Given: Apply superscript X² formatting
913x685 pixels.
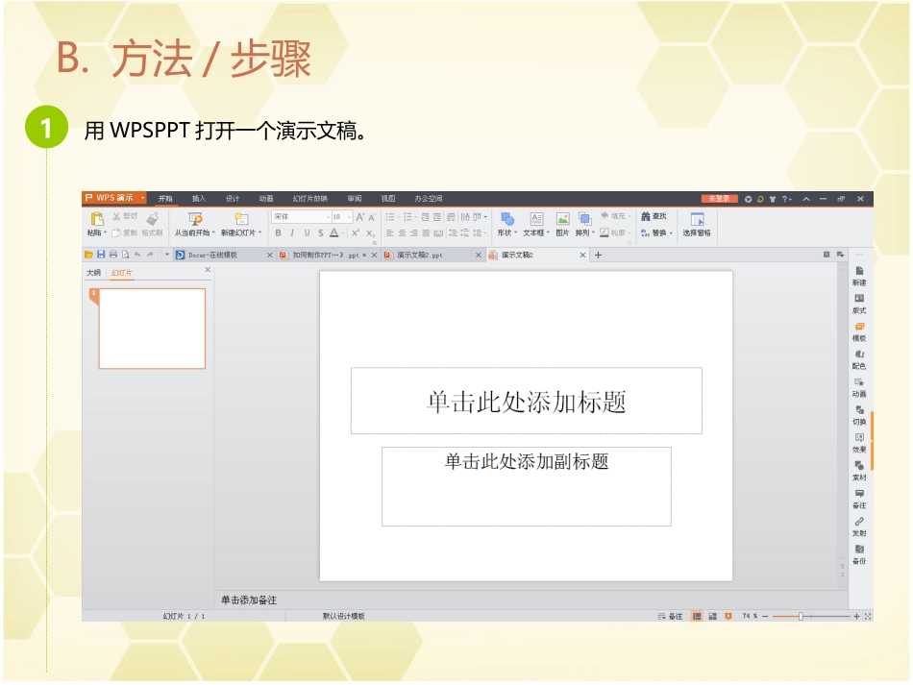Looking at the screenshot, I should pos(356,232).
